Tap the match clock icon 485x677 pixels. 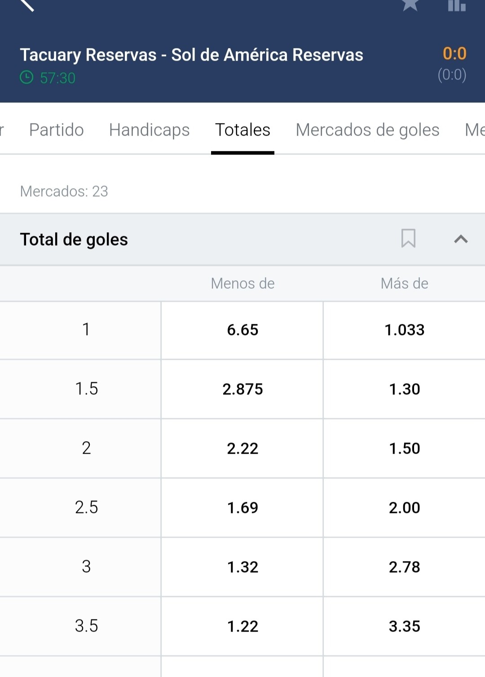coord(26,78)
